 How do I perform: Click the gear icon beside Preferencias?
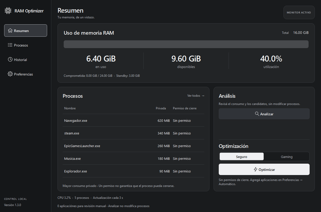coord(10,74)
